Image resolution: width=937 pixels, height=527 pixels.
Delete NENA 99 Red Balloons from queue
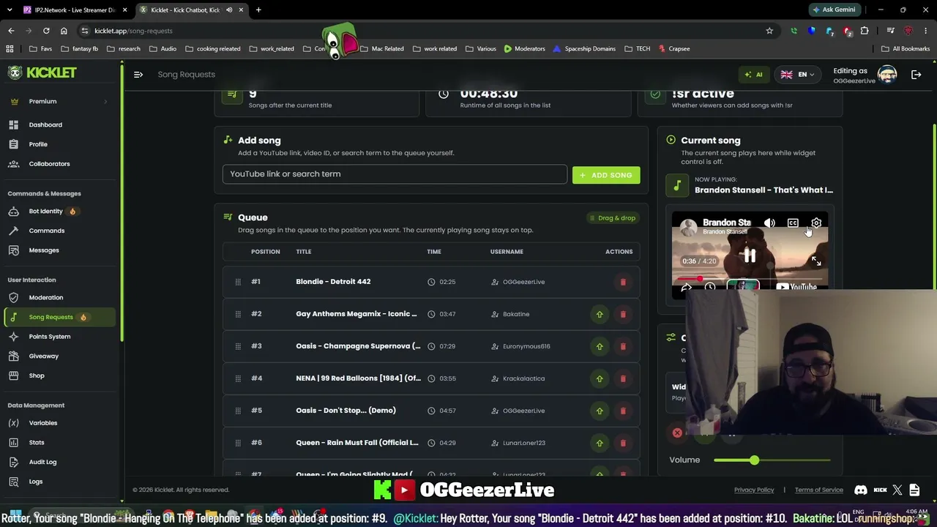pos(623,378)
